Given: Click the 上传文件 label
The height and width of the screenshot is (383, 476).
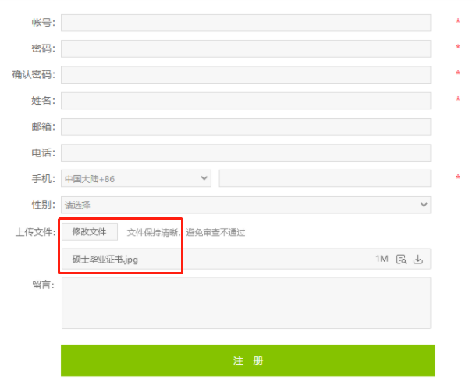Looking at the screenshot, I should (x=36, y=232).
